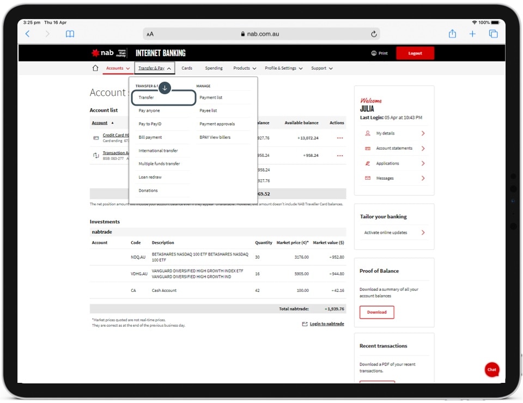The width and height of the screenshot is (523, 403).
Task: Reload the page with refresh icon
Action: point(374,34)
